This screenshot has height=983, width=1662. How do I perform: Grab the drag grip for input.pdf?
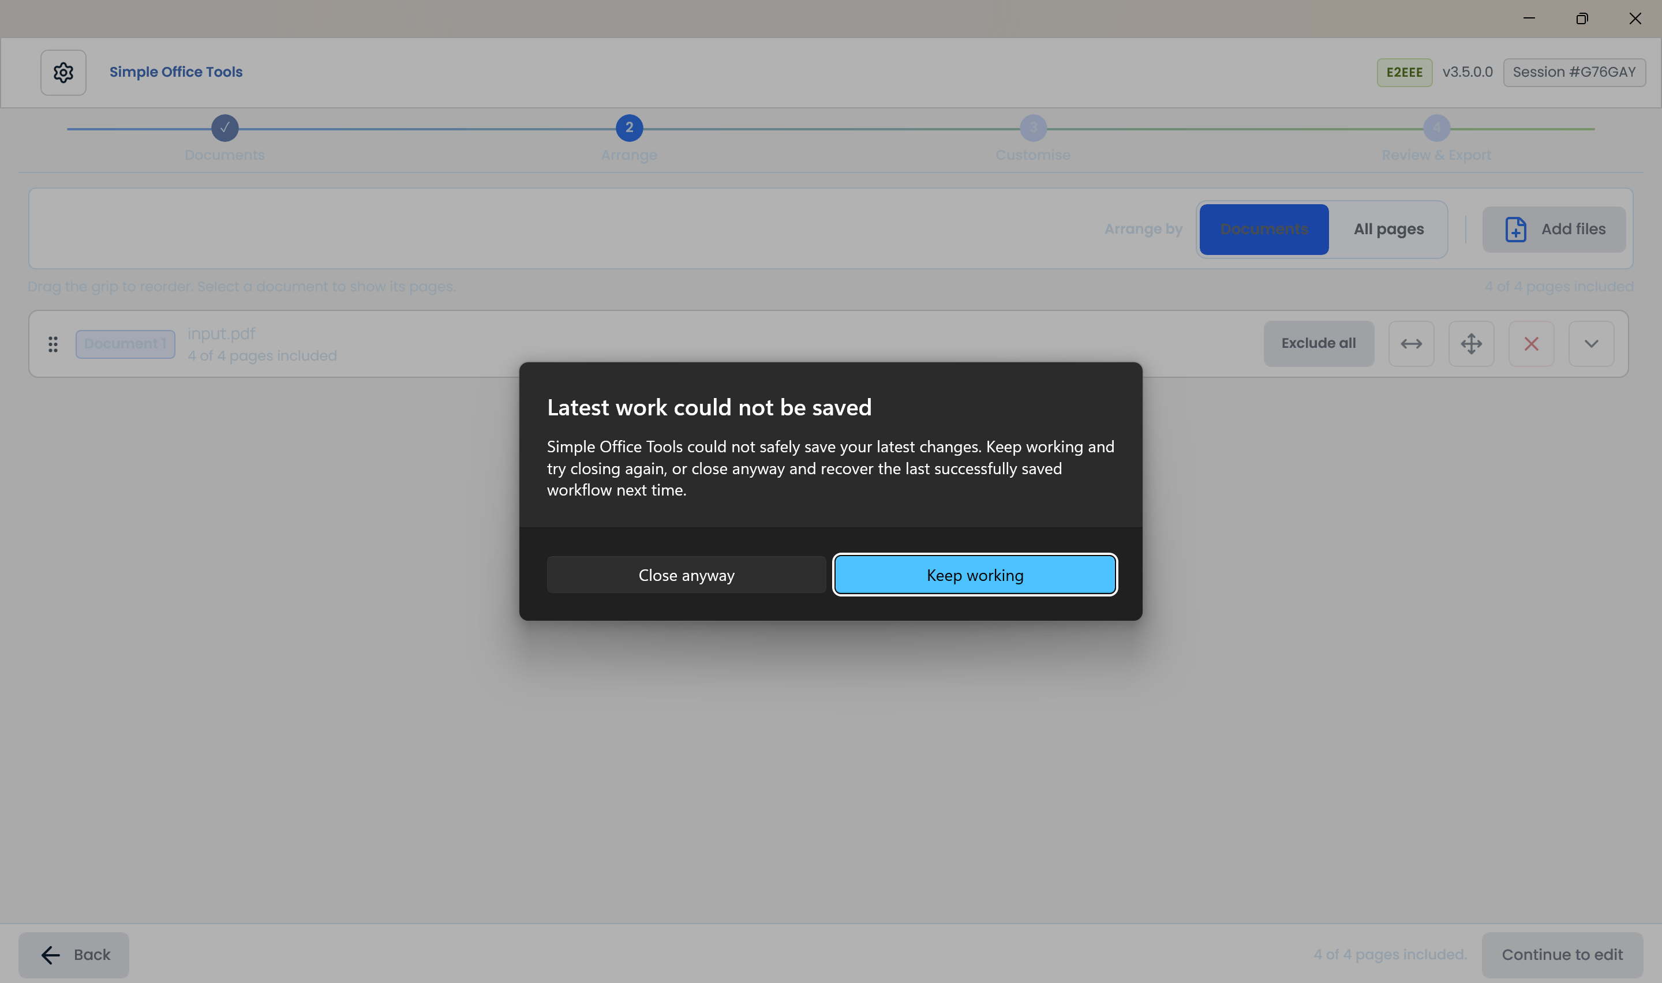(x=53, y=344)
